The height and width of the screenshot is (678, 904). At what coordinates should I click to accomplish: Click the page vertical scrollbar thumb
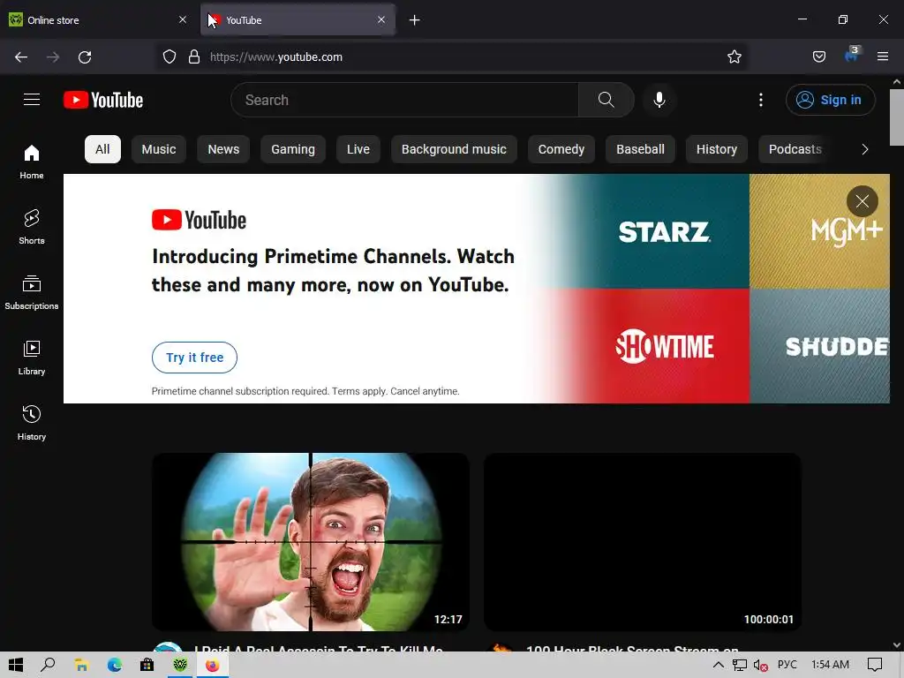897,117
